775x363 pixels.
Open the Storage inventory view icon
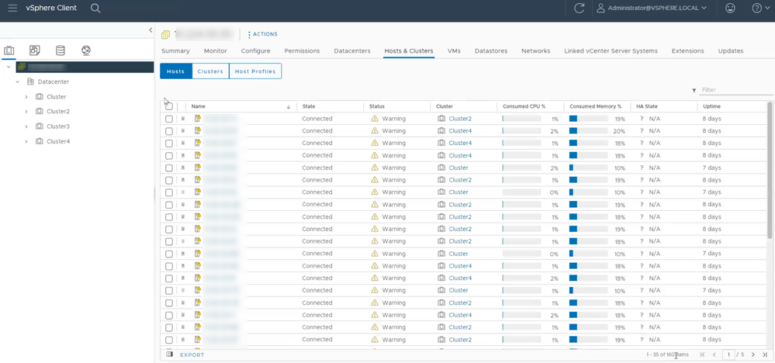[61, 51]
